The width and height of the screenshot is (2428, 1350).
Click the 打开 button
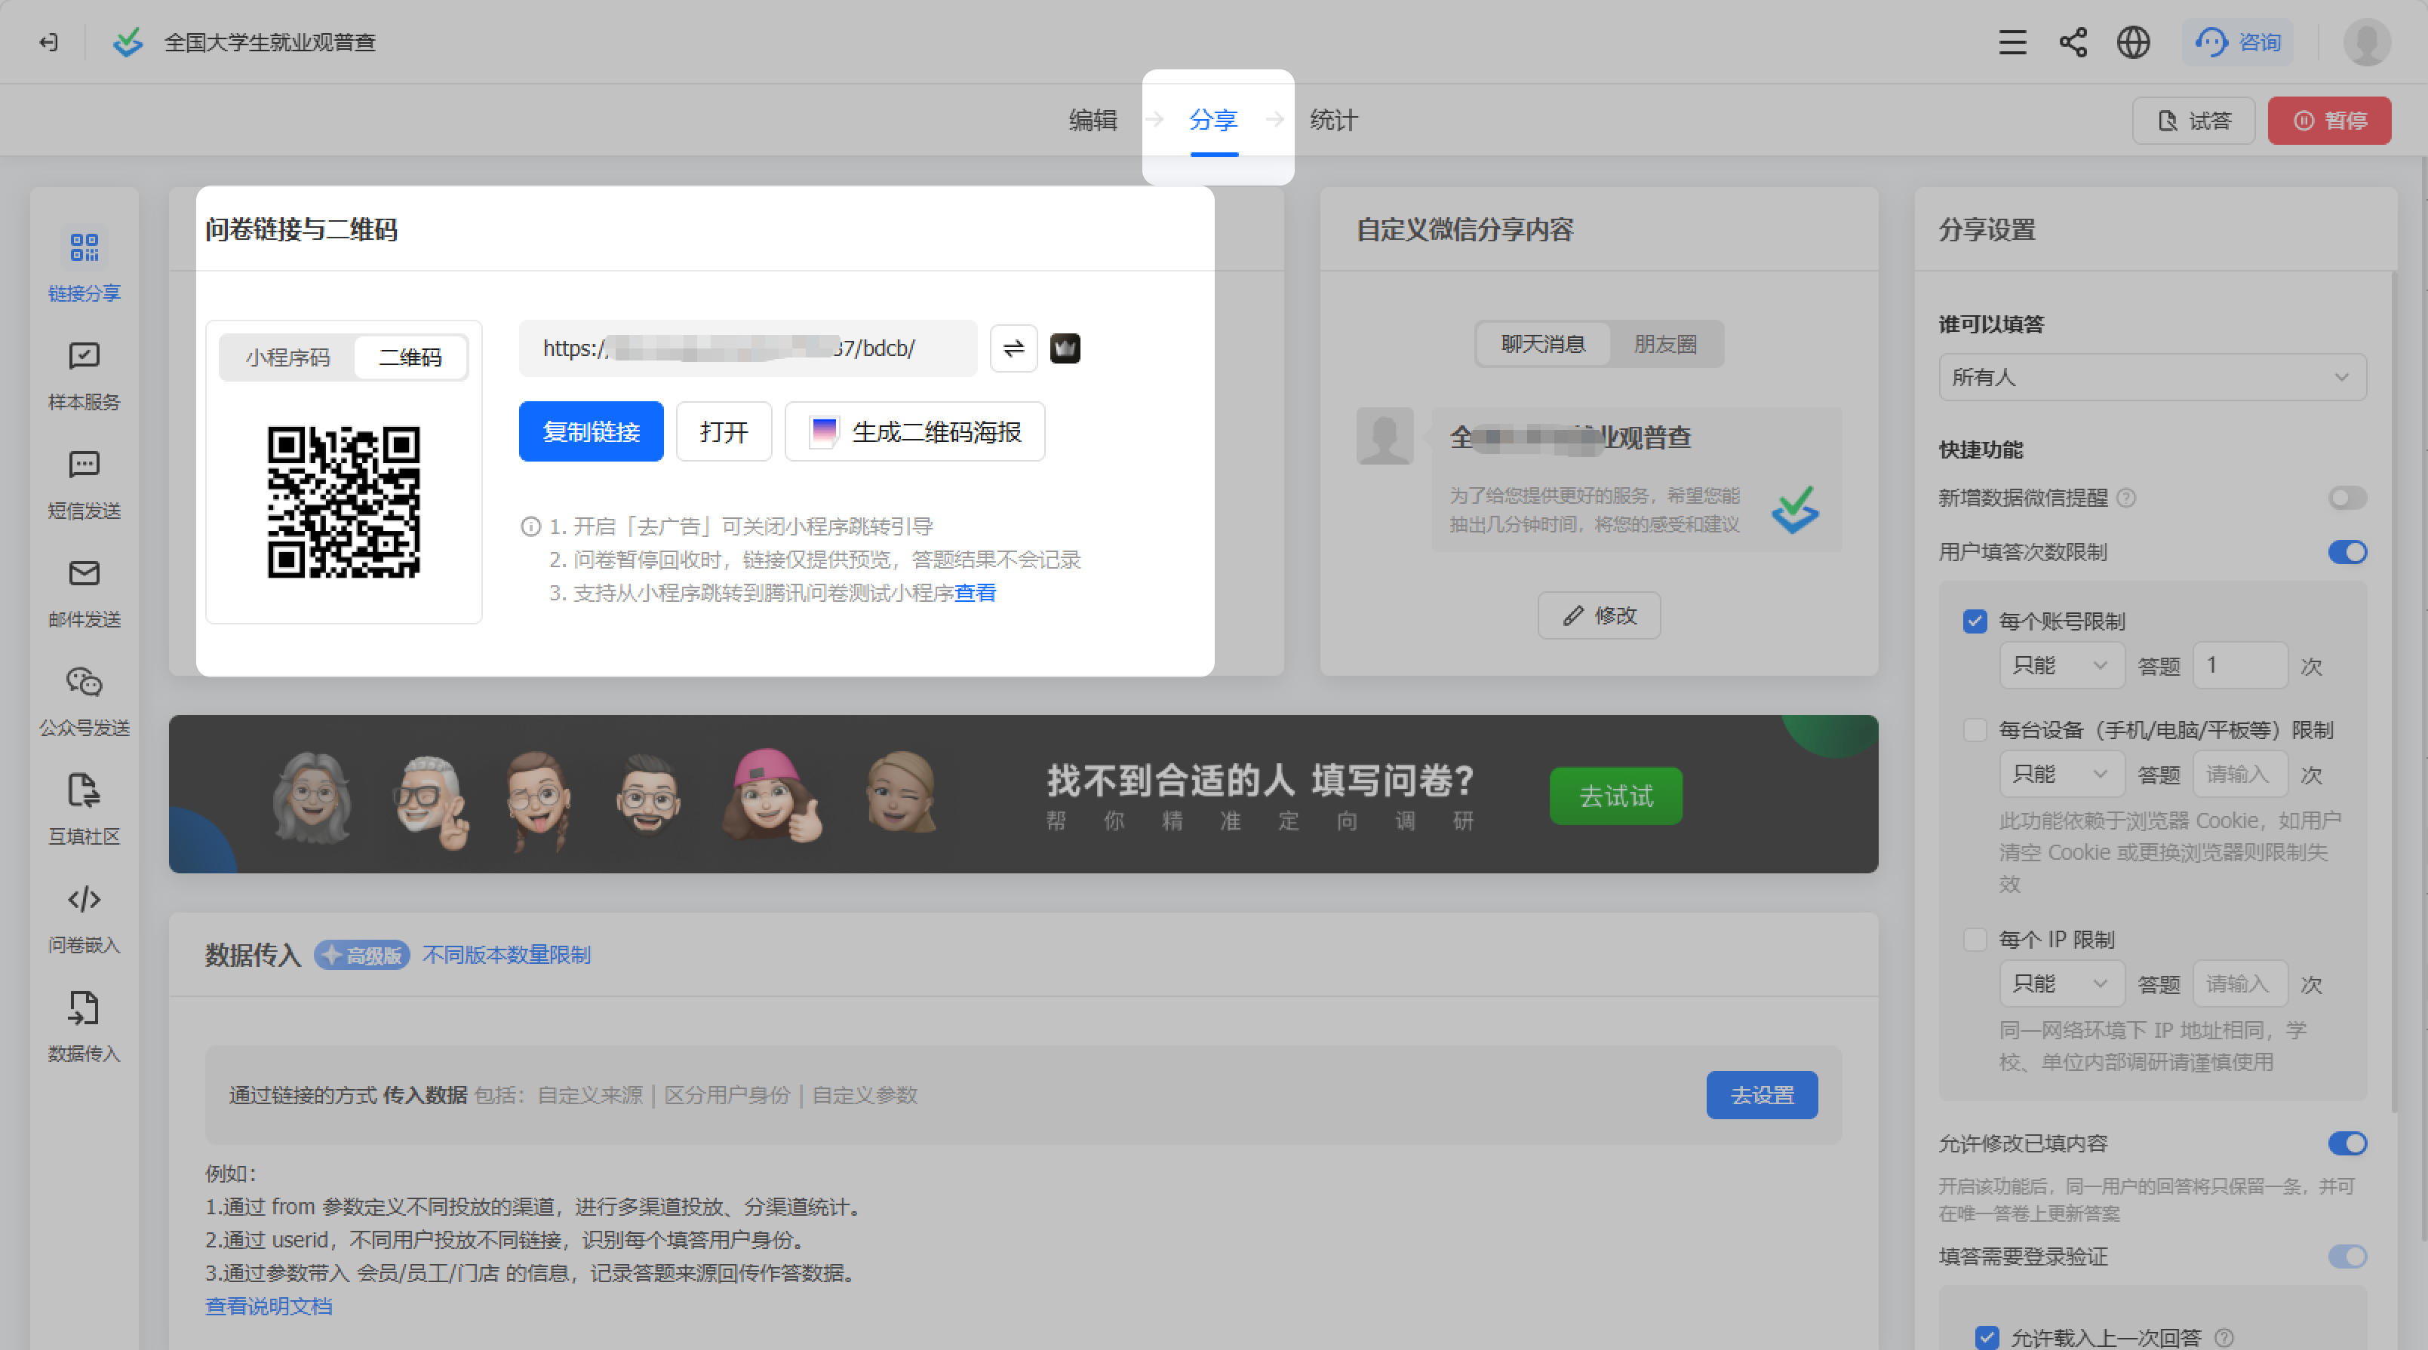click(724, 431)
